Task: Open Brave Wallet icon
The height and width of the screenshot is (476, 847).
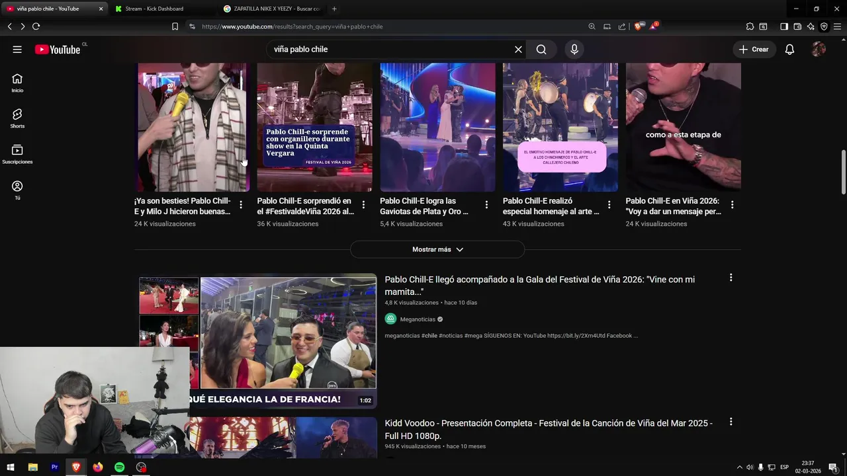Action: point(797,26)
